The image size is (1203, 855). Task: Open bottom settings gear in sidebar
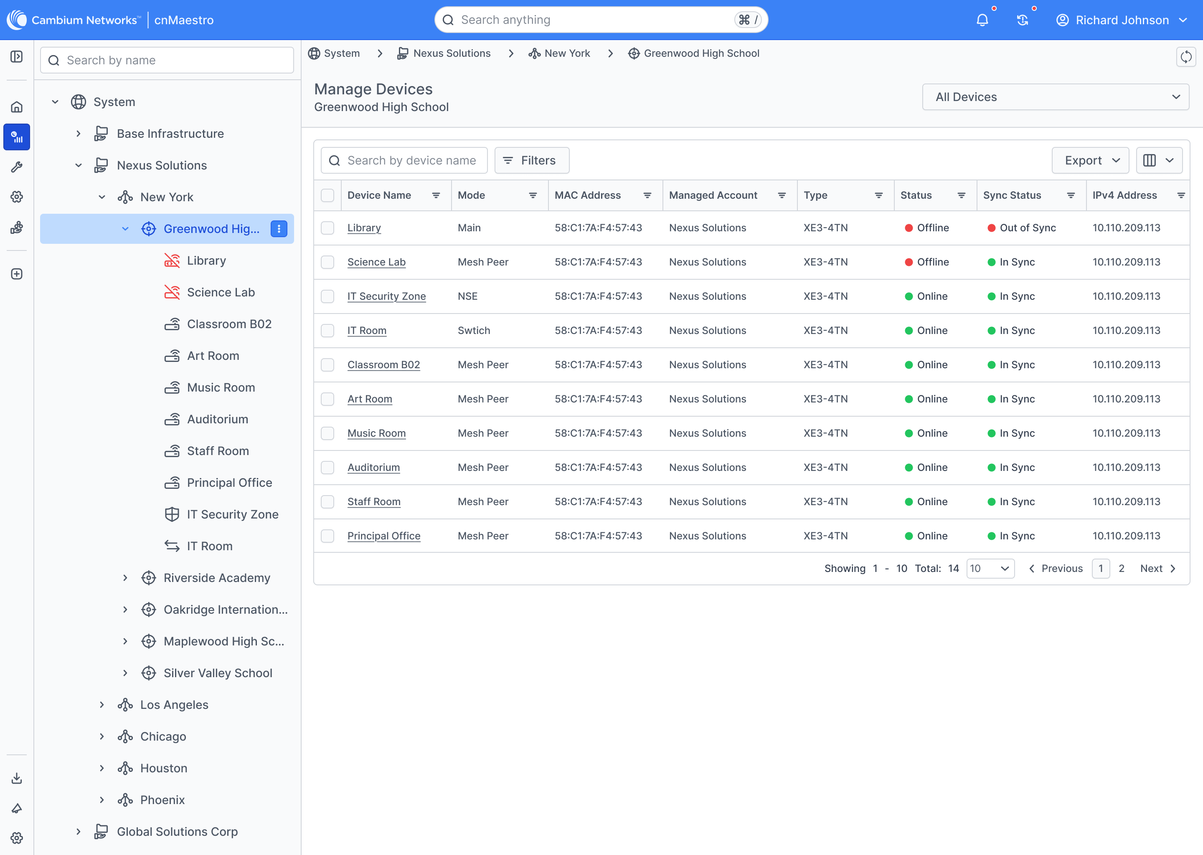(17, 837)
